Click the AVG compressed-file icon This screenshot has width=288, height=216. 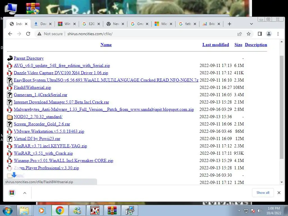[10, 66]
